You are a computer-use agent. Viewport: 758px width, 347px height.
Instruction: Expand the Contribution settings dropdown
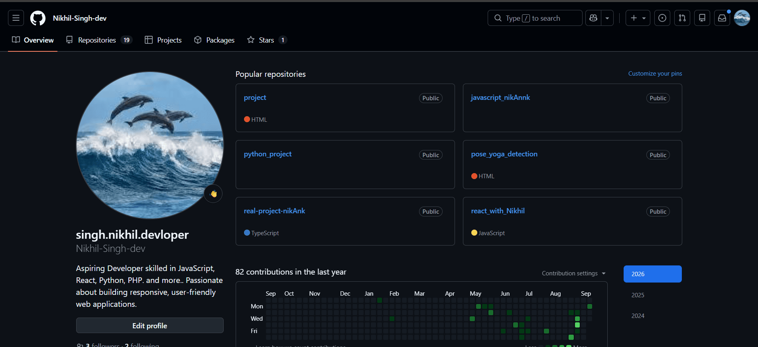pyautogui.click(x=574, y=273)
